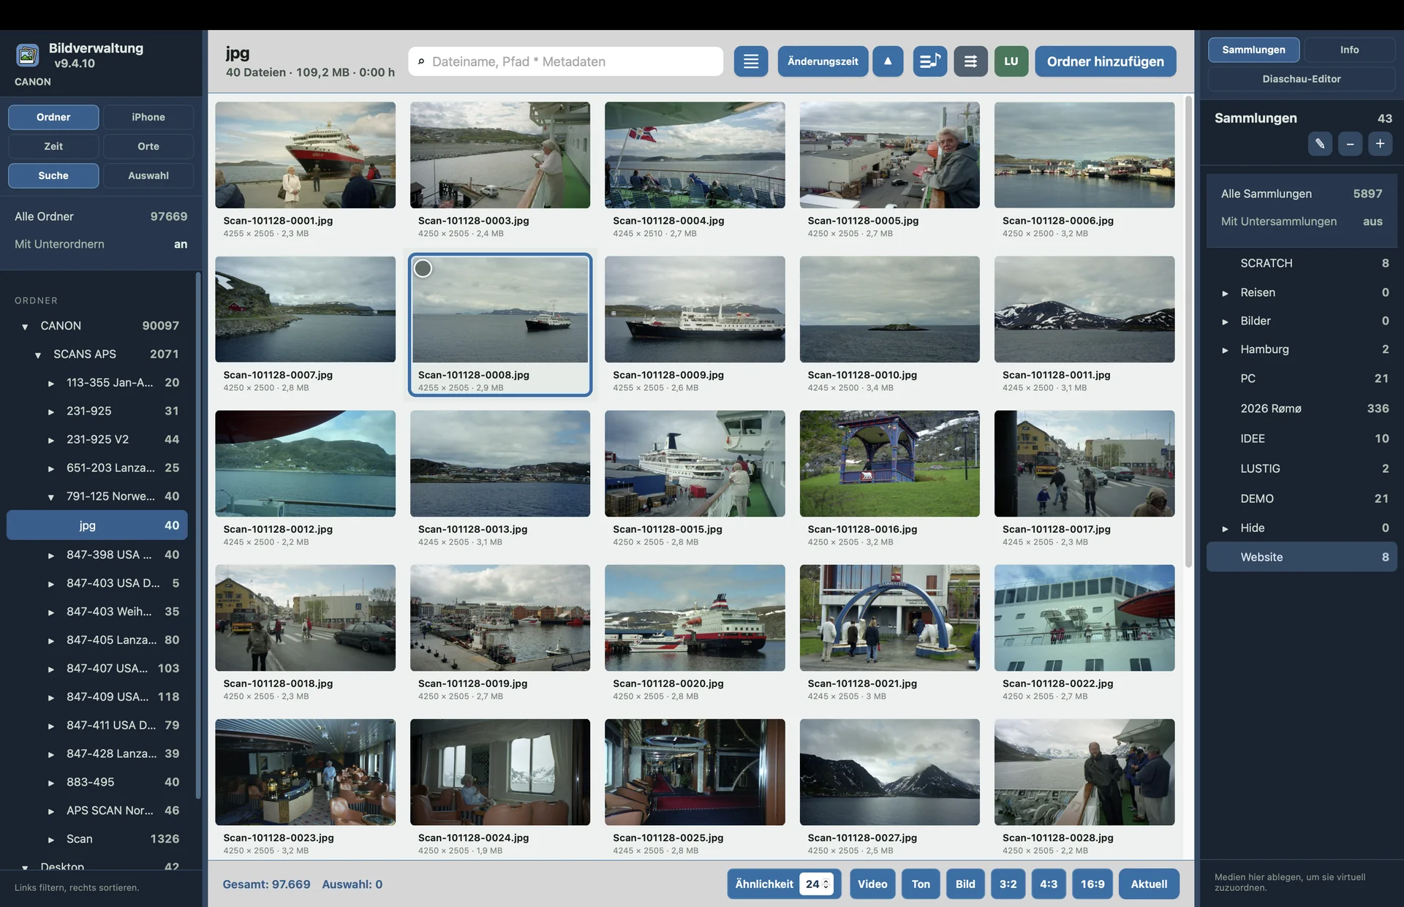The height and width of the screenshot is (907, 1404).
Task: Open thumbnail Scan-101128-0016.jpg
Action: [x=889, y=463]
